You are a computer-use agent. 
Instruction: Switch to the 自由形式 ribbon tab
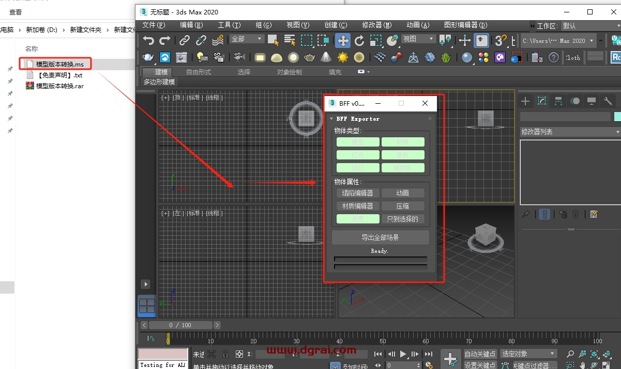click(199, 72)
